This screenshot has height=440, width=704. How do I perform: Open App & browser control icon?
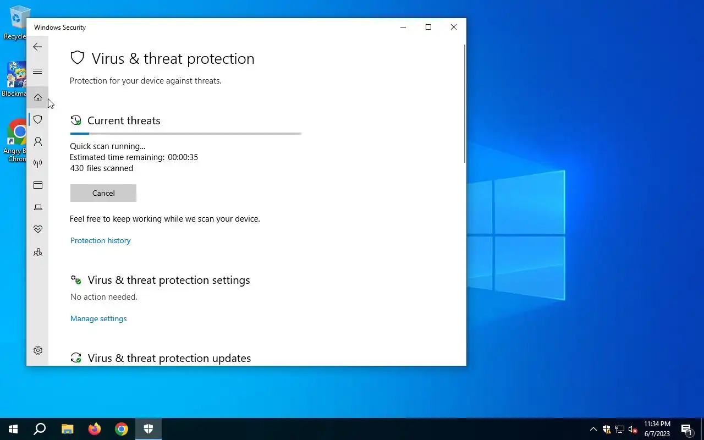tap(37, 185)
